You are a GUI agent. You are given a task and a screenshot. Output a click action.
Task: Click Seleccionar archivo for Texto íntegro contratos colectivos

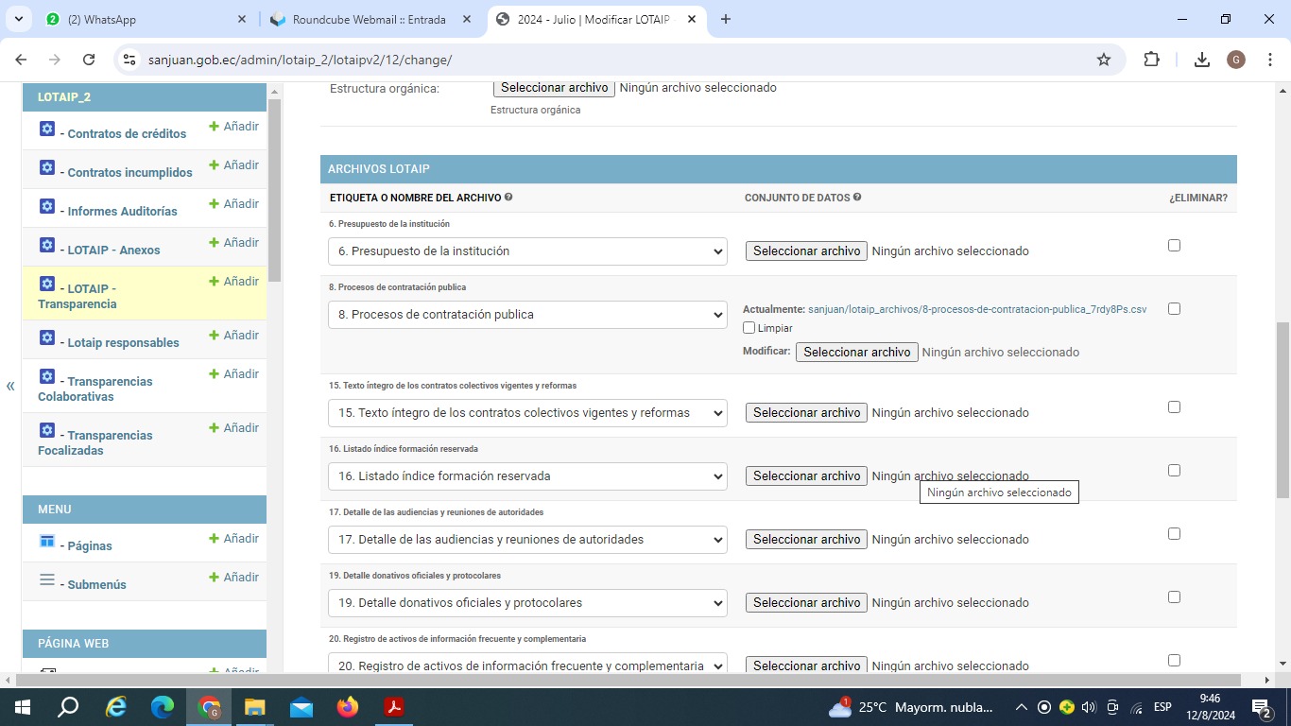806,413
